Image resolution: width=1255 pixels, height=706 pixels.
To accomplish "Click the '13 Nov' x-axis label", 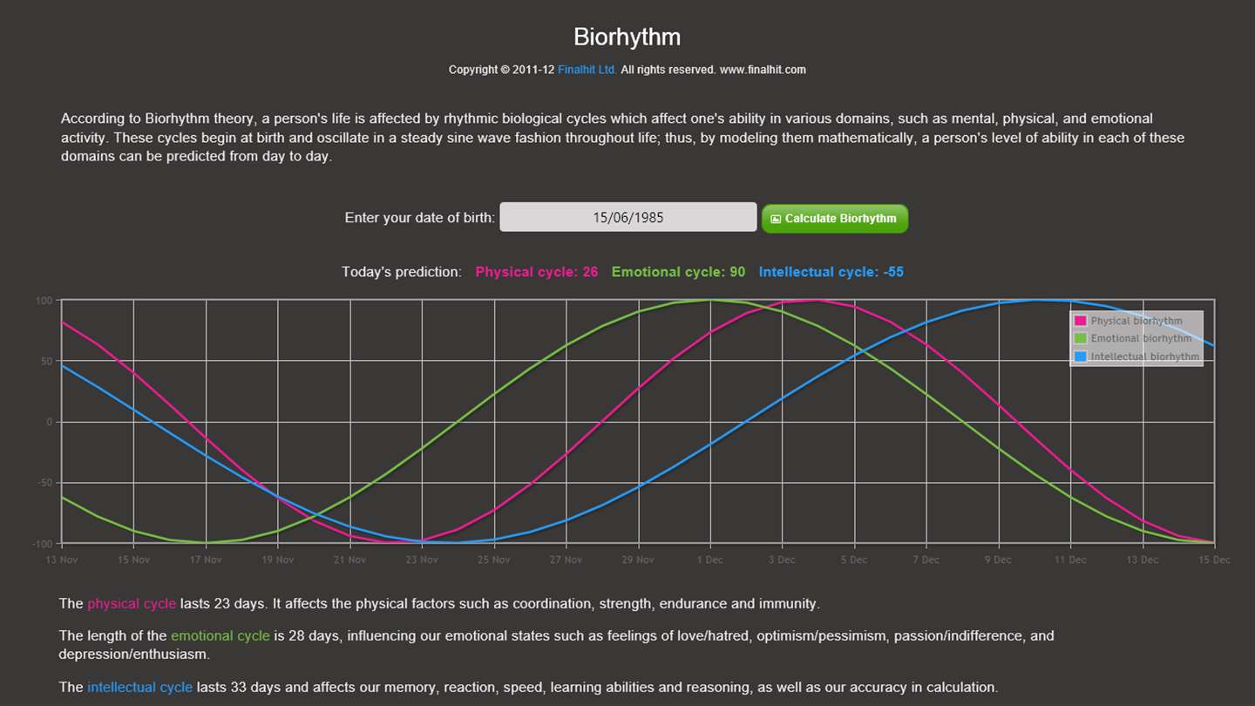I will pyautogui.click(x=62, y=560).
